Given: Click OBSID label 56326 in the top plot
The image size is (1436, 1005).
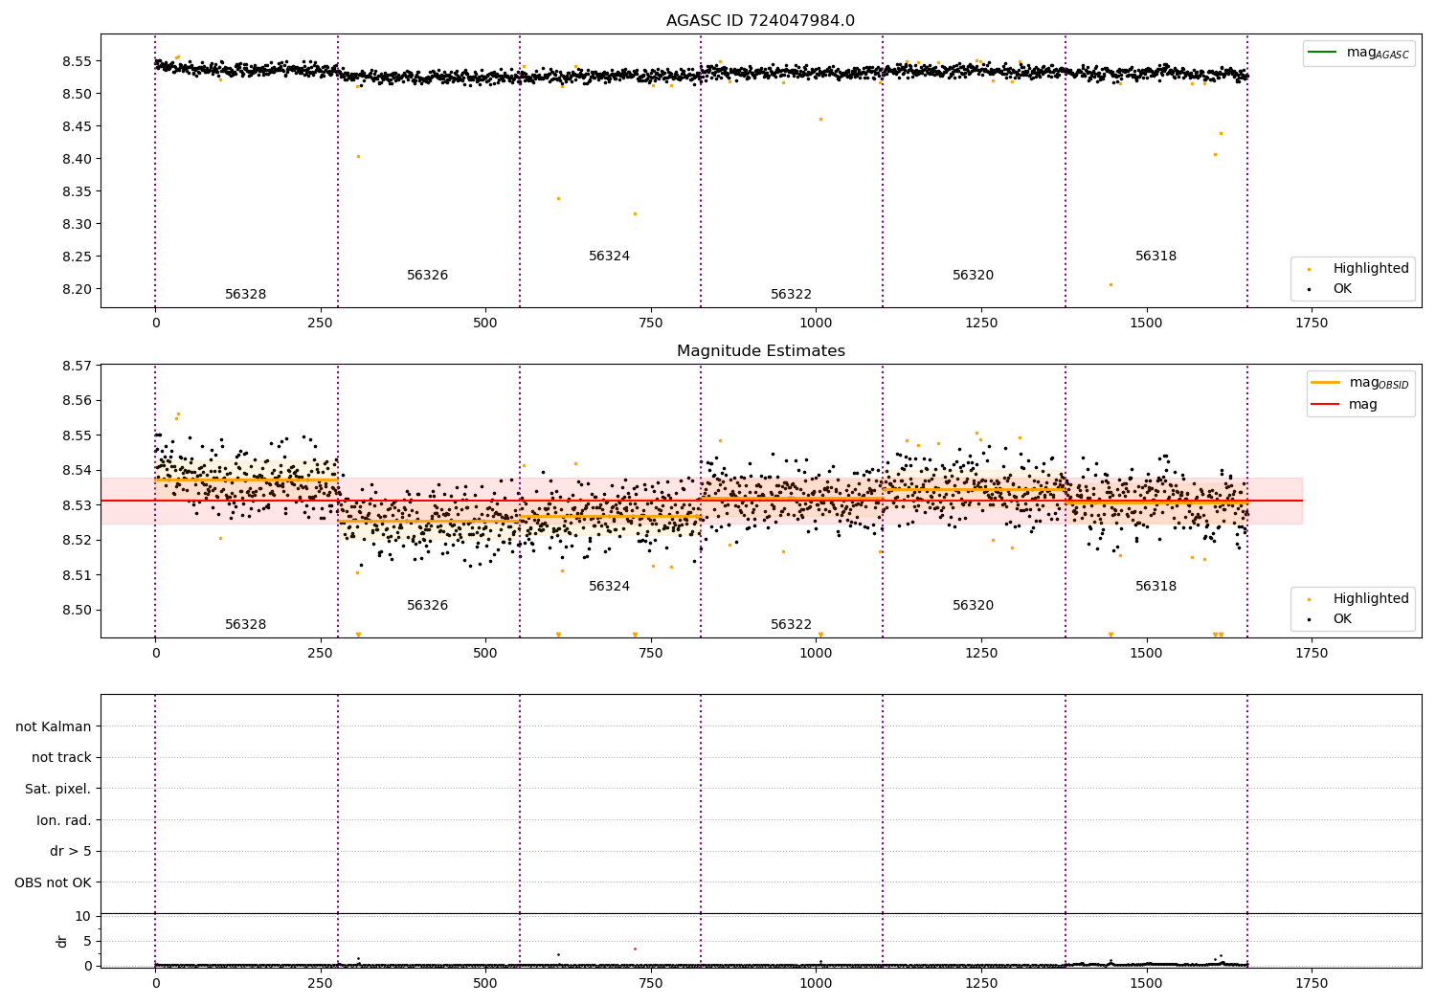Looking at the screenshot, I should [x=428, y=276].
